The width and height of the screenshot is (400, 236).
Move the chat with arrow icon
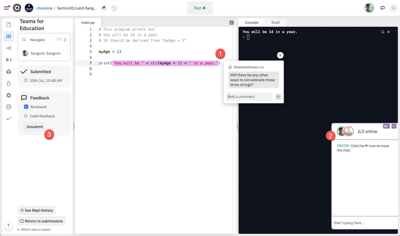[386, 126]
